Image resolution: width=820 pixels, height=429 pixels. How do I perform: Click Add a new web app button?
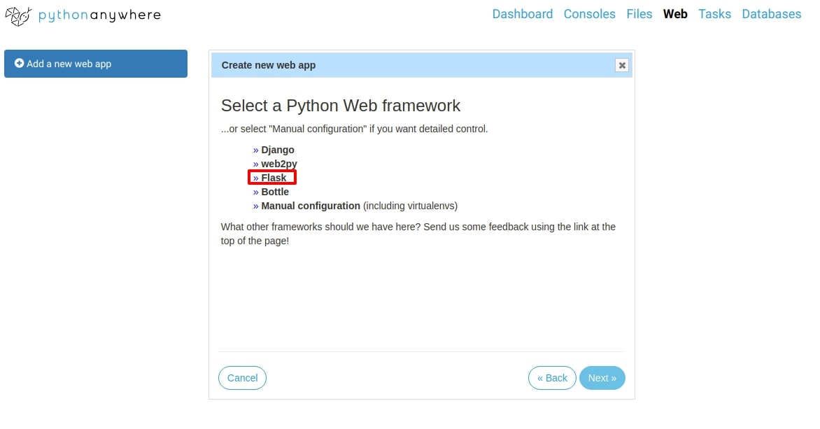pyautogui.click(x=96, y=64)
